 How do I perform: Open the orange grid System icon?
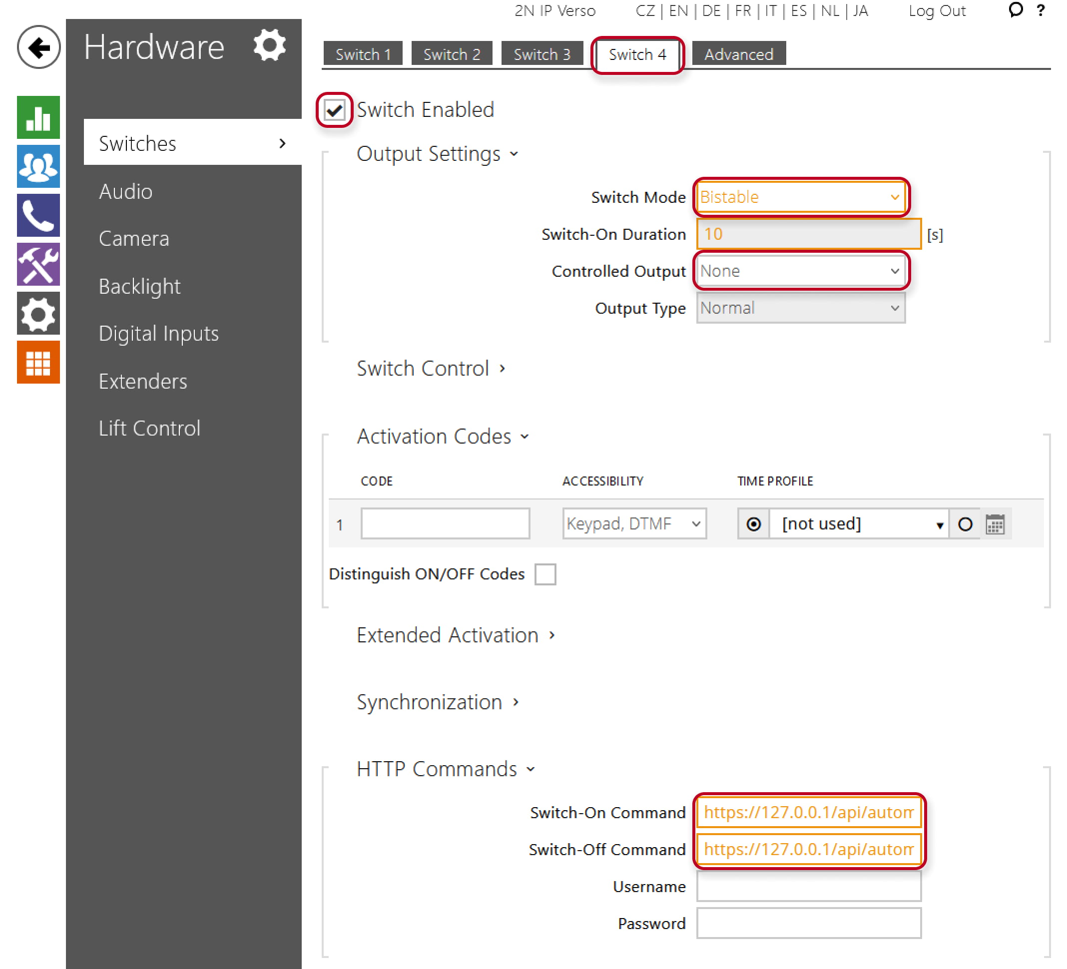coord(38,362)
